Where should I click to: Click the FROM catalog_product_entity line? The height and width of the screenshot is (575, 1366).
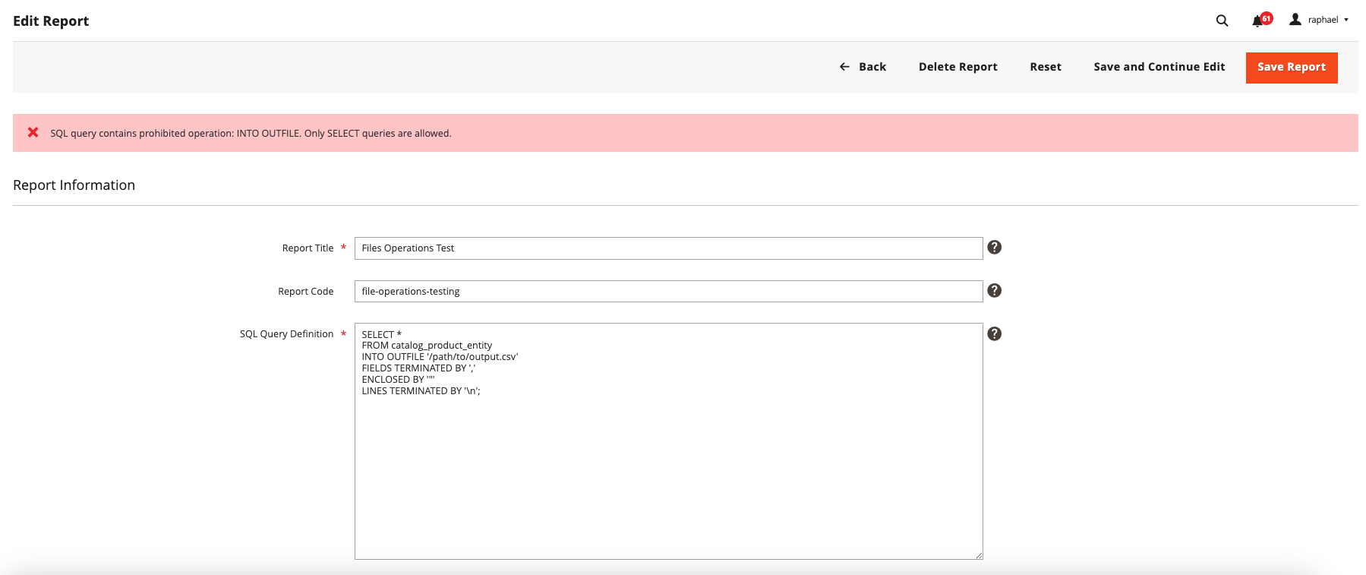pyautogui.click(x=427, y=346)
